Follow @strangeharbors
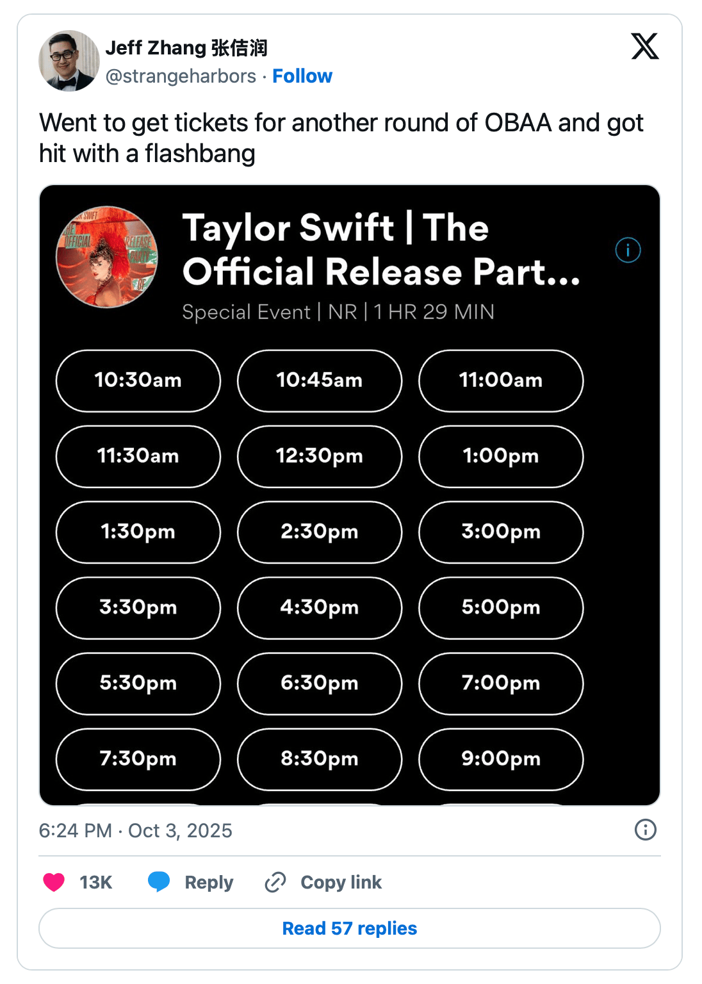 tap(302, 76)
